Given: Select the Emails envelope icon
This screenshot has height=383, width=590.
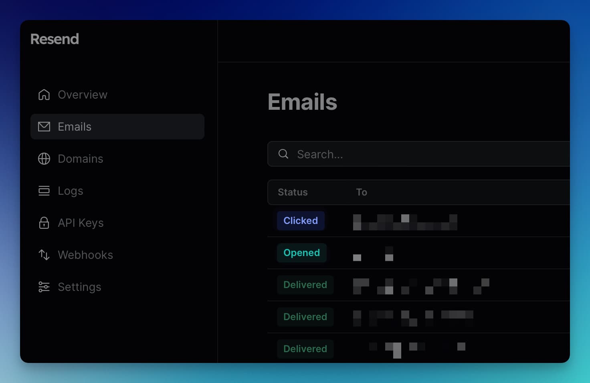Looking at the screenshot, I should (44, 127).
